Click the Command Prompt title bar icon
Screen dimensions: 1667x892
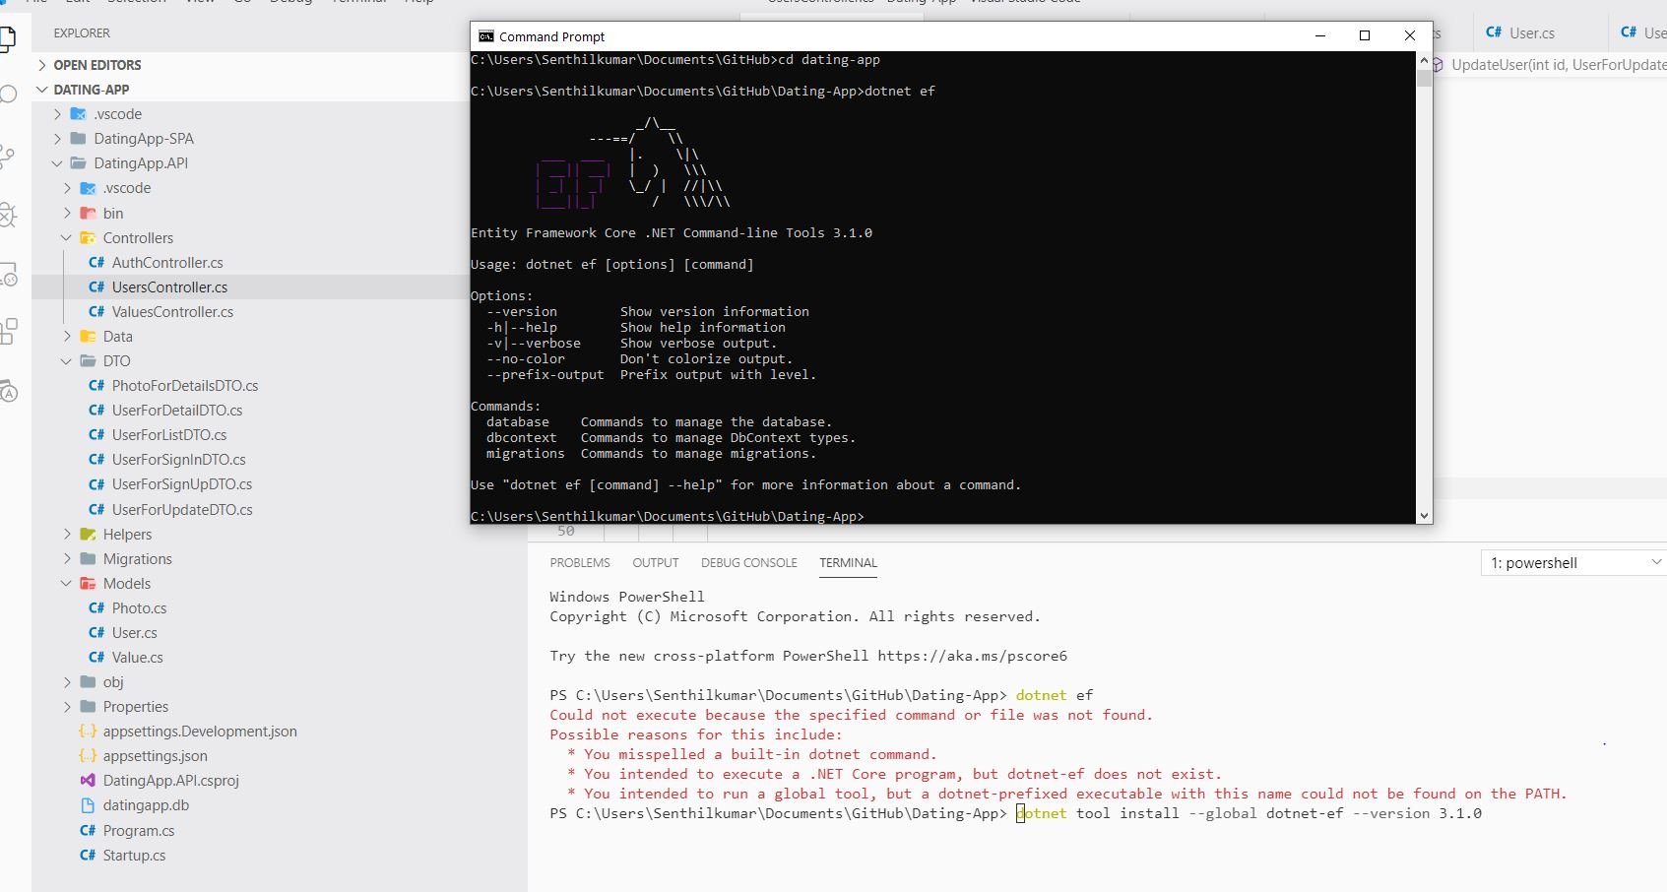[485, 36]
